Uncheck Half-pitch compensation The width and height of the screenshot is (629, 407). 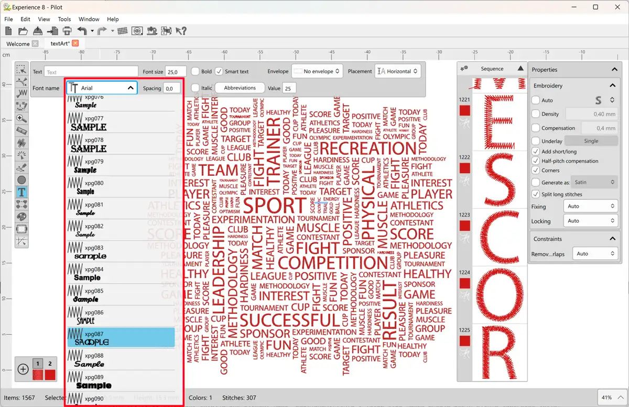pos(535,161)
